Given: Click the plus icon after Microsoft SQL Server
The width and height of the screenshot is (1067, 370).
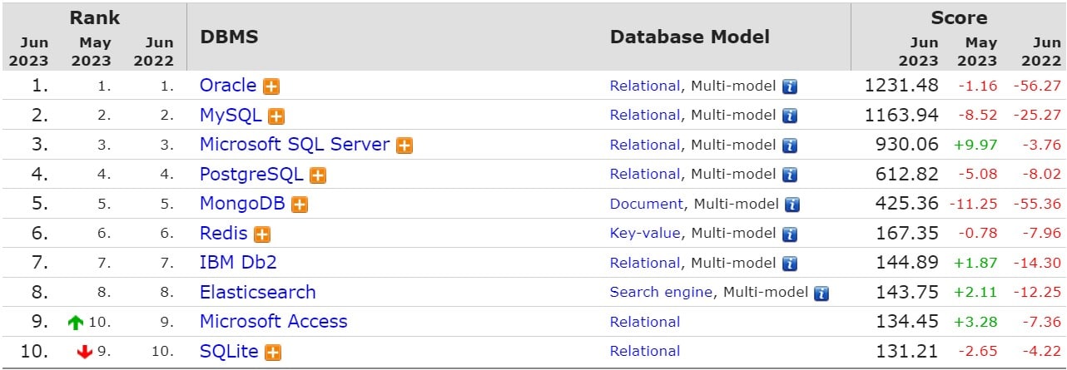Looking at the screenshot, I should (x=404, y=146).
